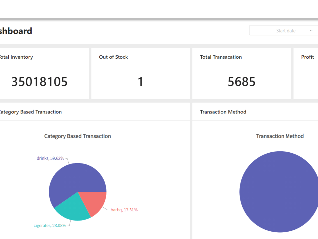Select the red barbq pie slice
This screenshot has height=239, width=318.
[94, 202]
